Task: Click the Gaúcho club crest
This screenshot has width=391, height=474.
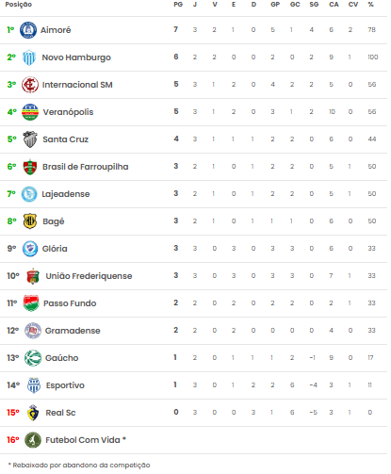Action: point(33,358)
